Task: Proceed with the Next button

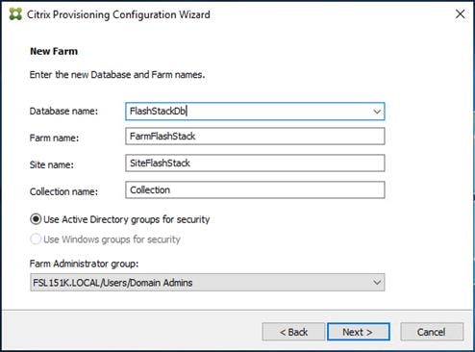Action: tap(359, 332)
